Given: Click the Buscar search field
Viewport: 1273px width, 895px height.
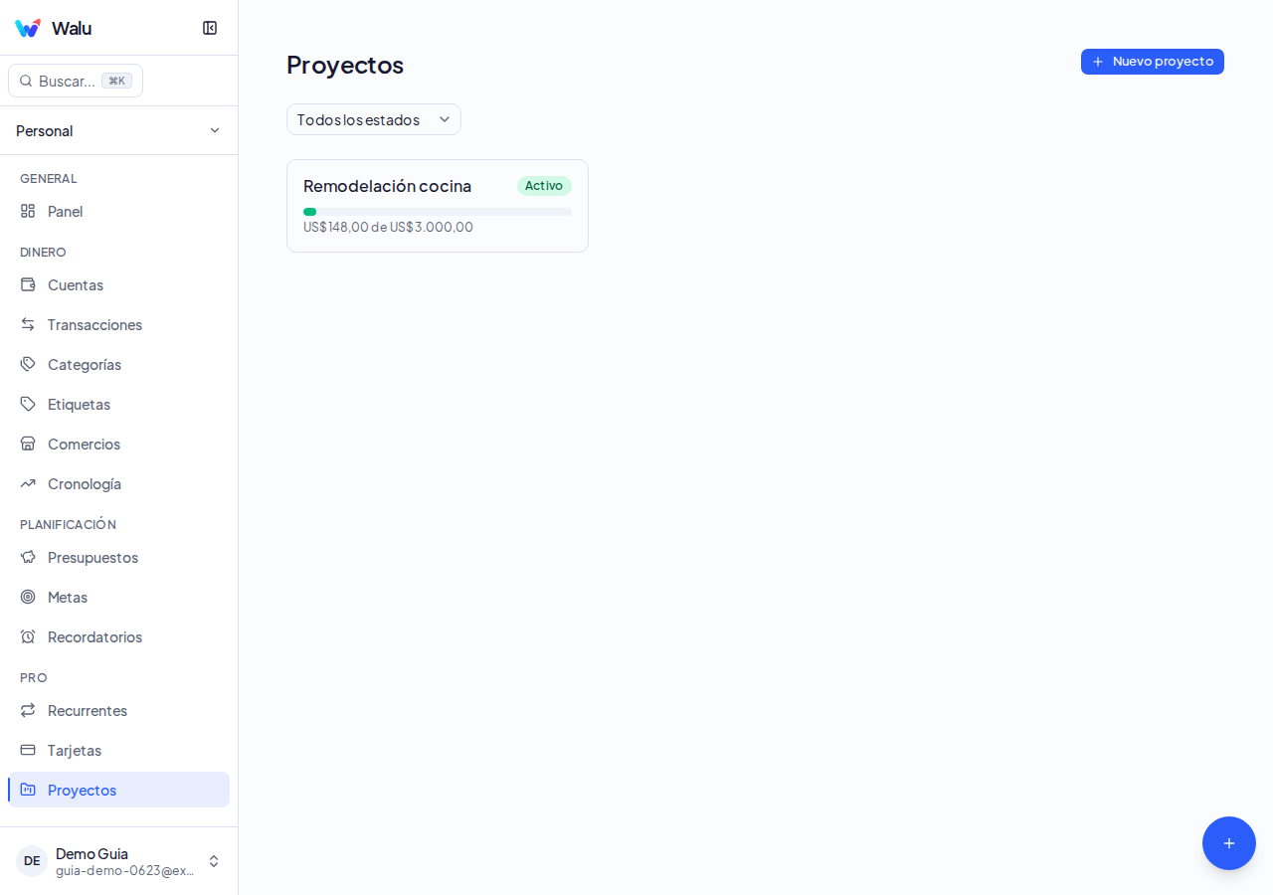Looking at the screenshot, I should pyautogui.click(x=76, y=81).
